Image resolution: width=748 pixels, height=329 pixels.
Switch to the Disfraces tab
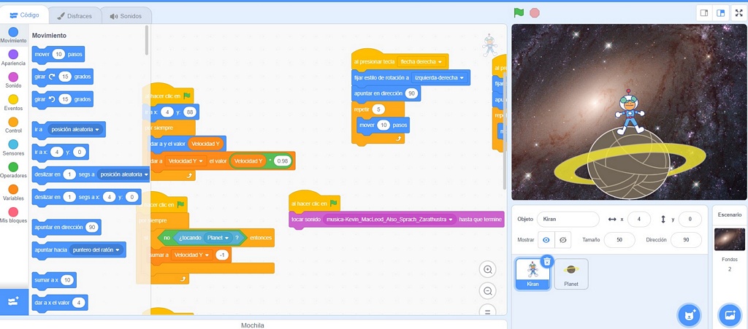tap(76, 15)
